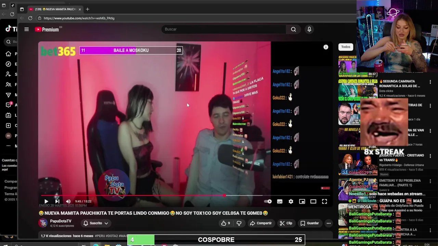This screenshot has width=438, height=246.
Task: Click the PapuDotaTV channel avatar
Action: (43, 223)
